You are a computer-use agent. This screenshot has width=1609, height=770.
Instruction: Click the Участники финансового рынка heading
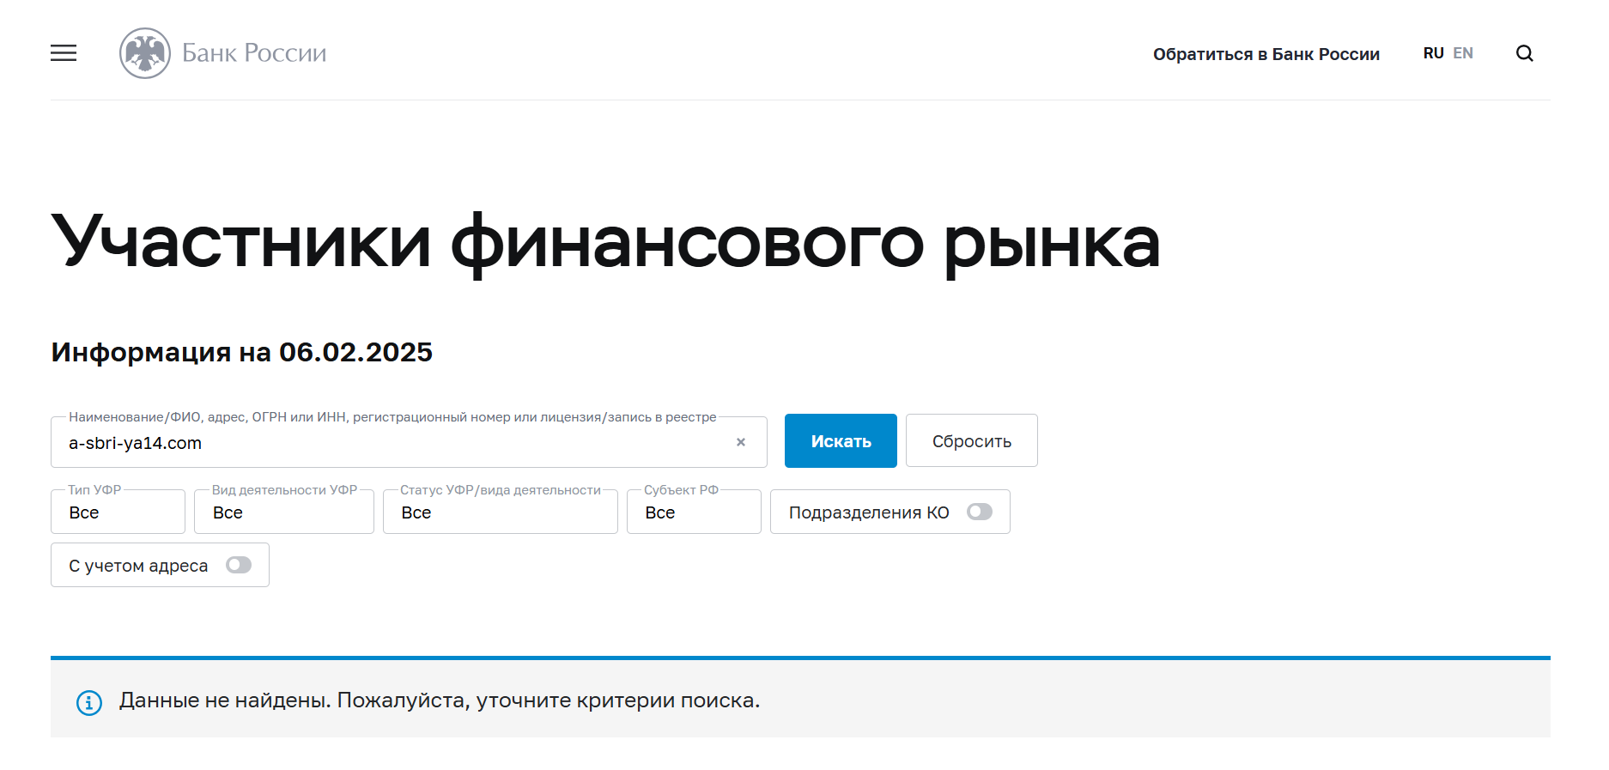click(605, 243)
